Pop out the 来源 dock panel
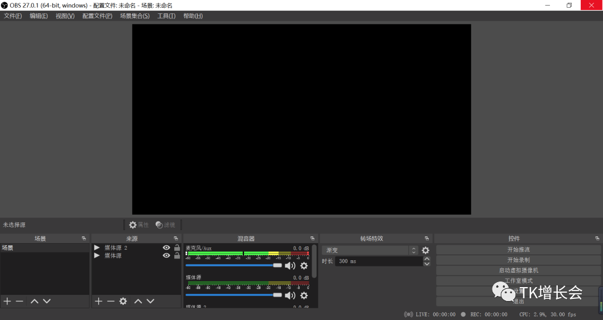Viewport: 603px width, 320px height. coord(176,239)
